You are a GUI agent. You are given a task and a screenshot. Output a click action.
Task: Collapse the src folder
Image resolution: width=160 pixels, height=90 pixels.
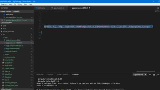4,34
